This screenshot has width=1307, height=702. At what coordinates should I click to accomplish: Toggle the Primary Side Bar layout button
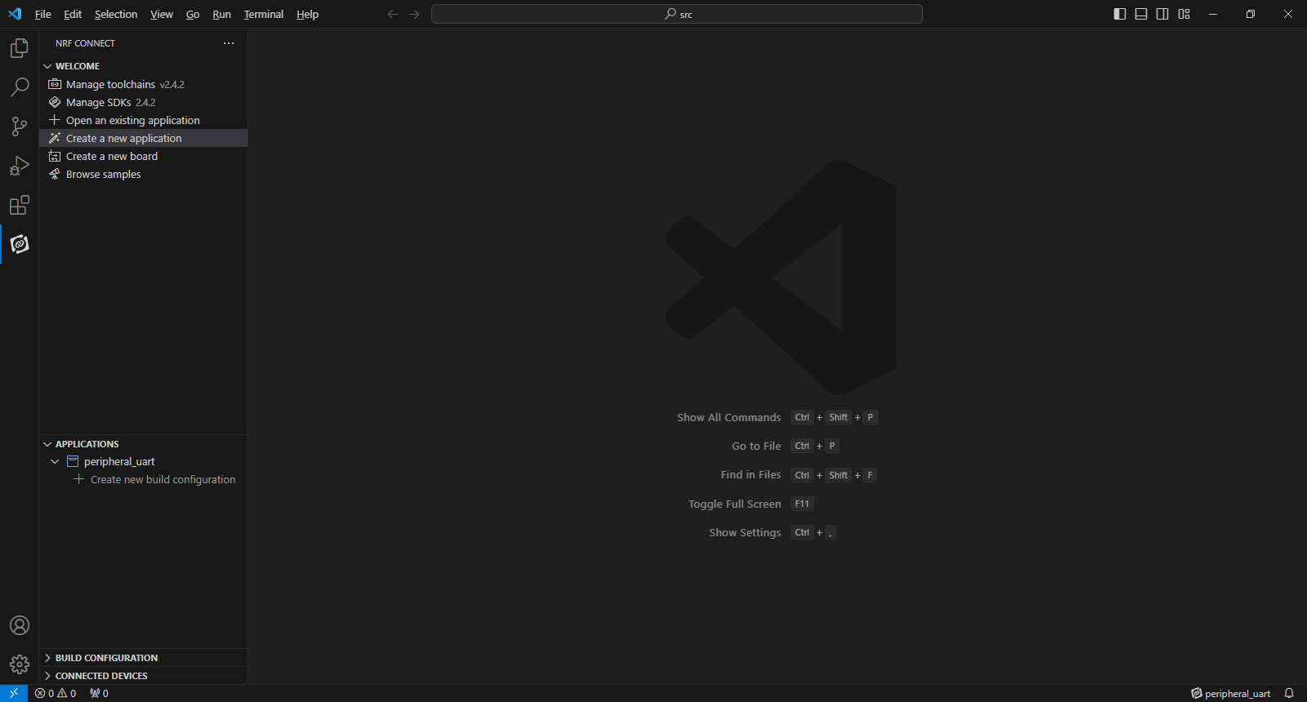[x=1120, y=14]
